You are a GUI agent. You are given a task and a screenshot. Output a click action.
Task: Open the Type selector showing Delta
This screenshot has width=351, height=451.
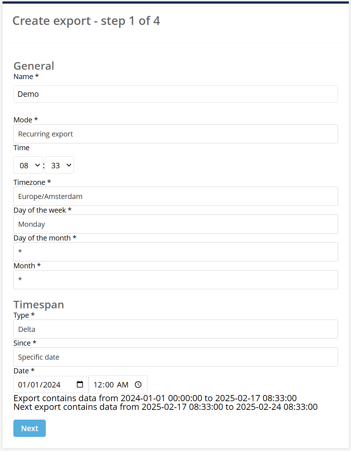click(x=176, y=329)
